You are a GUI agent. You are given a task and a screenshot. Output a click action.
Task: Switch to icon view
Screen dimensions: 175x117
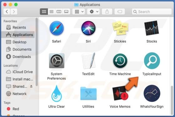tap(44, 12)
